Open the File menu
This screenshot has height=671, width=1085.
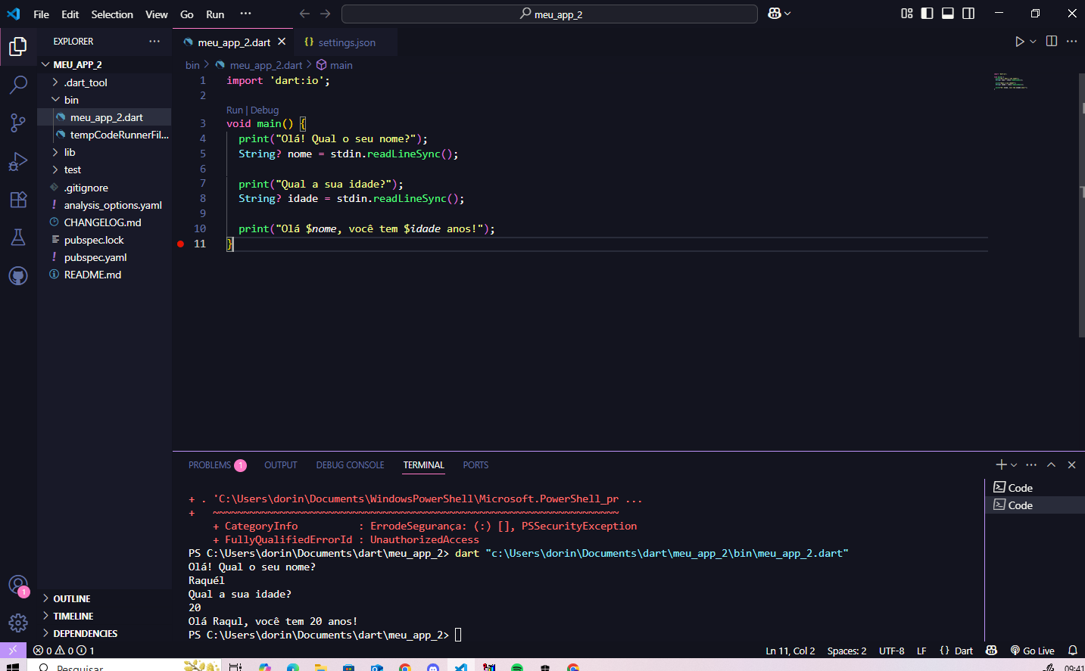42,14
